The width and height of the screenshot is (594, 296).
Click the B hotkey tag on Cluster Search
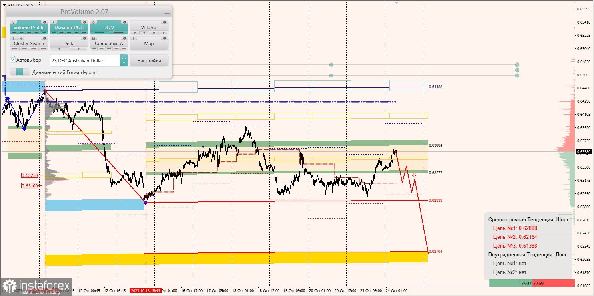pyautogui.click(x=14, y=38)
